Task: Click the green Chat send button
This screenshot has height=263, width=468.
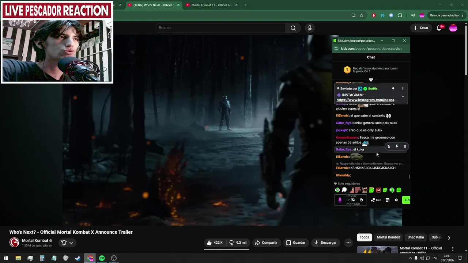Action: [406, 200]
